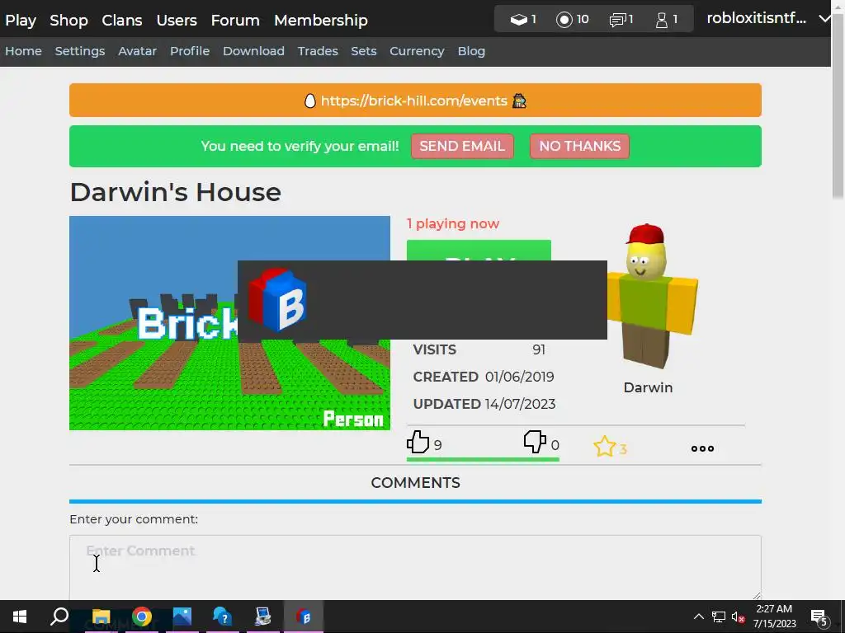Open File Explorer from taskbar

(x=101, y=617)
